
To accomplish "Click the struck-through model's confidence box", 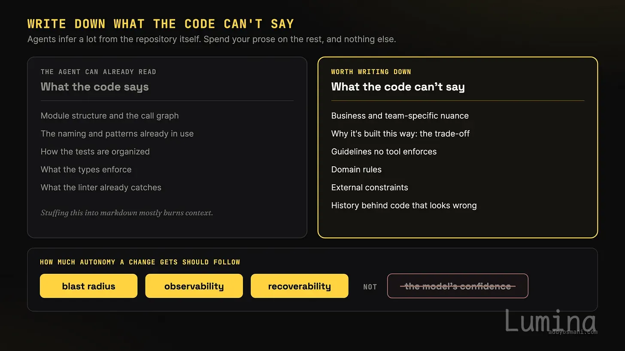I will tap(458, 286).
